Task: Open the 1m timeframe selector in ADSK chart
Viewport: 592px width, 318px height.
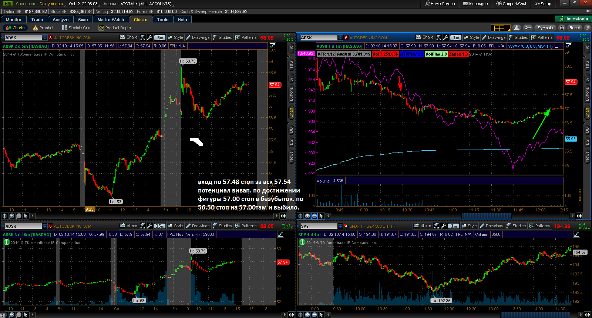Action: [456, 37]
